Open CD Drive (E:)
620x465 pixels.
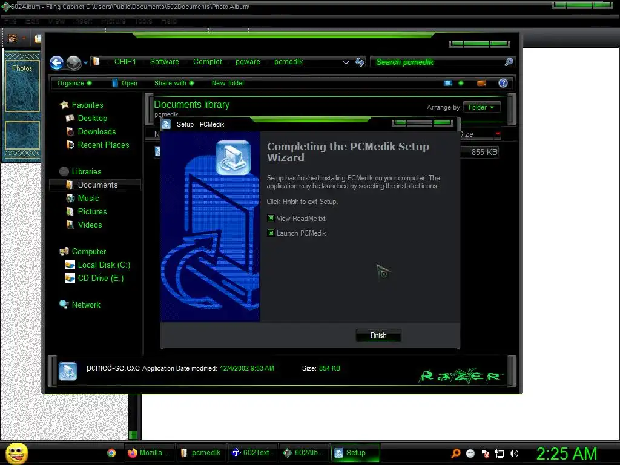pos(101,279)
